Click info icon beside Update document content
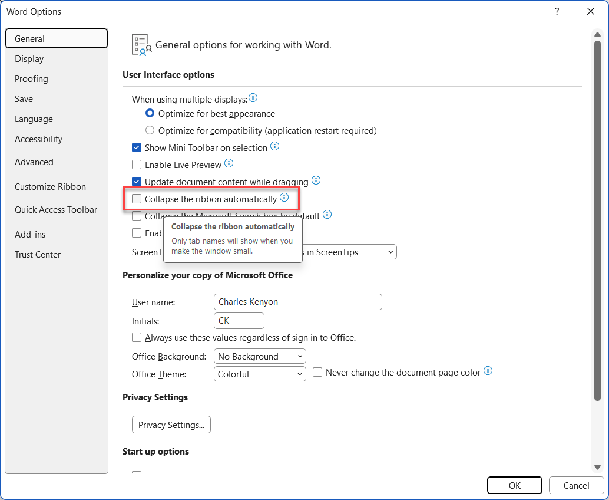Image resolution: width=609 pixels, height=500 pixels. click(x=316, y=180)
